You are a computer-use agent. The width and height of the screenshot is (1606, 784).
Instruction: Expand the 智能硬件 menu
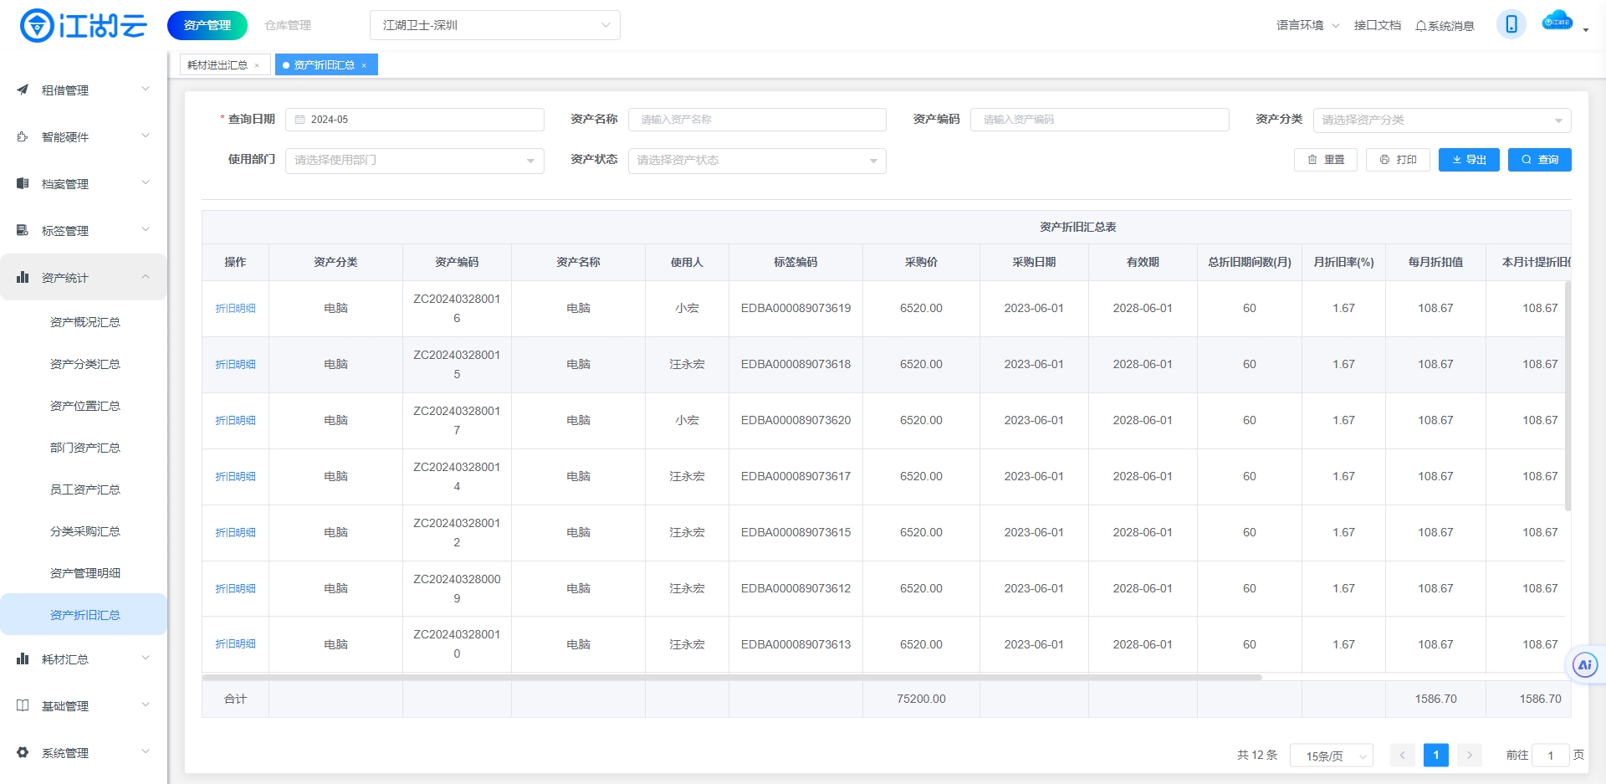pyautogui.click(x=146, y=136)
